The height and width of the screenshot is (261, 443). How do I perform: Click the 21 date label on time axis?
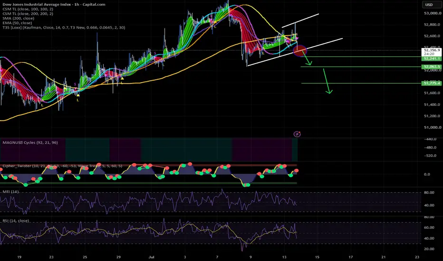pos(384,257)
